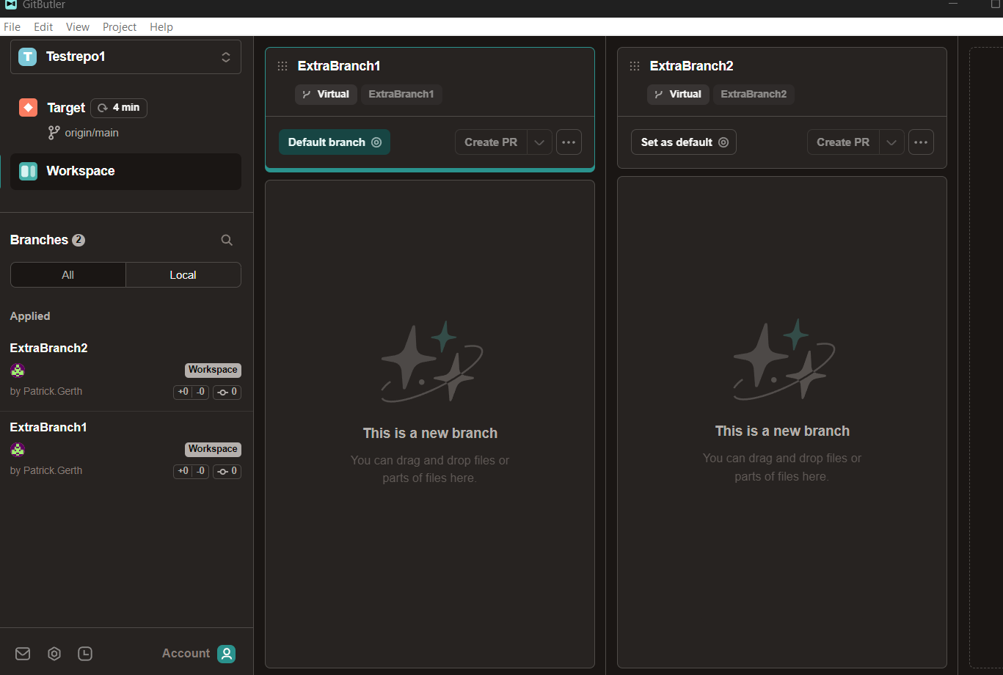Open the Project menu

119,27
